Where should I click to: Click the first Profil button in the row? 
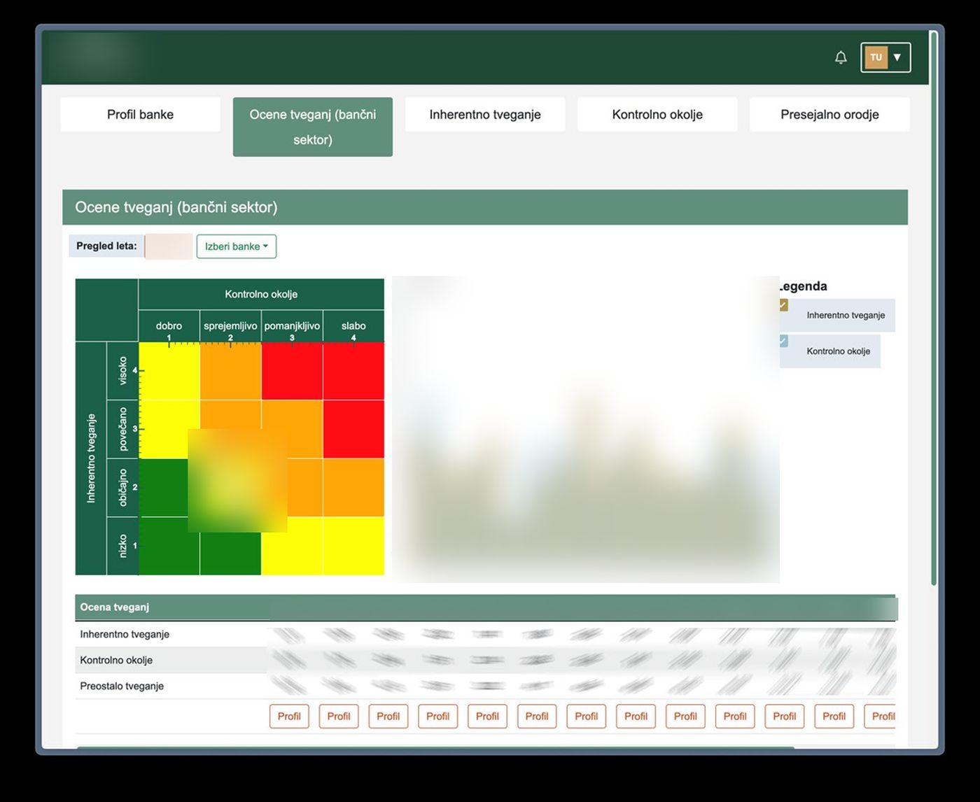(x=289, y=716)
